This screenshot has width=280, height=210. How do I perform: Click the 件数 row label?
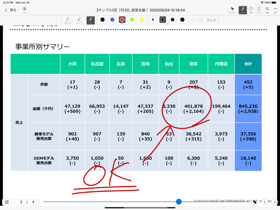tap(44, 84)
